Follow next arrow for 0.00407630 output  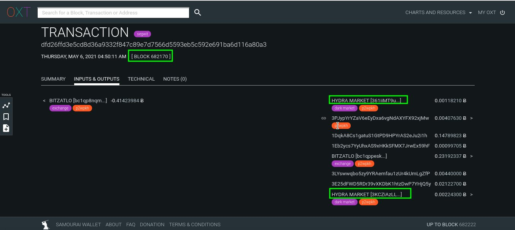coord(472,118)
